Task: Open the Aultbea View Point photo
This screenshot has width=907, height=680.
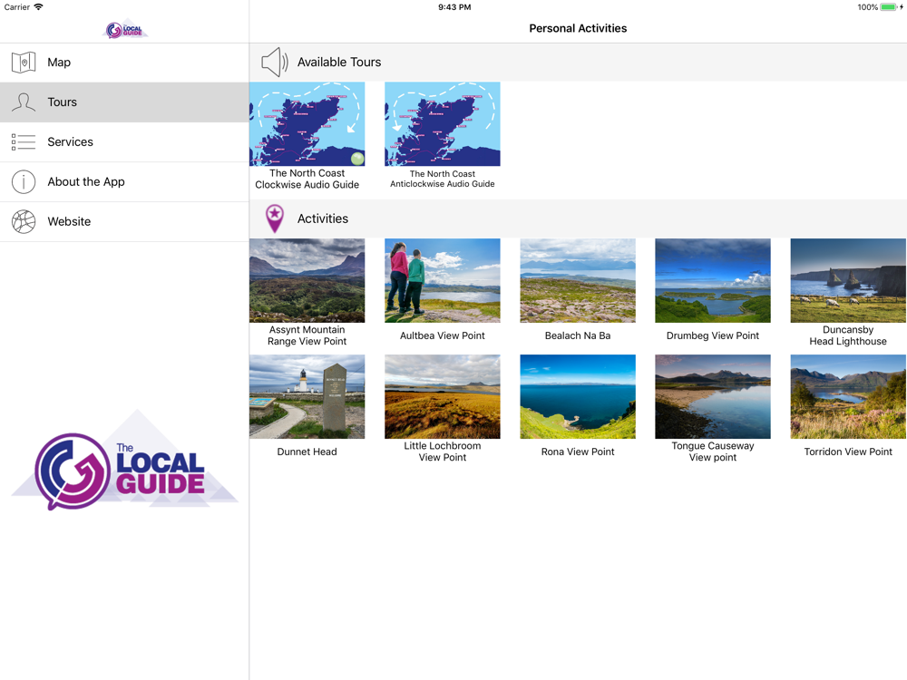Action: tap(443, 280)
